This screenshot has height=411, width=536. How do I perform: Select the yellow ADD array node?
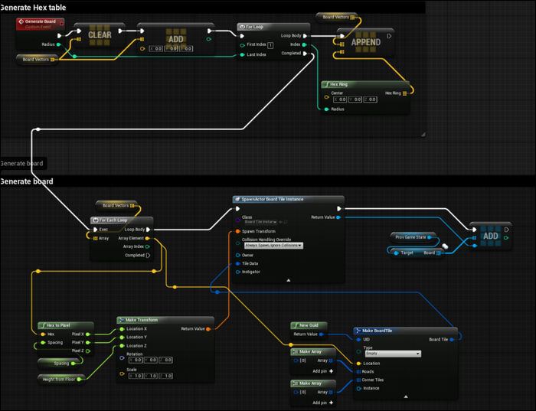(175, 39)
